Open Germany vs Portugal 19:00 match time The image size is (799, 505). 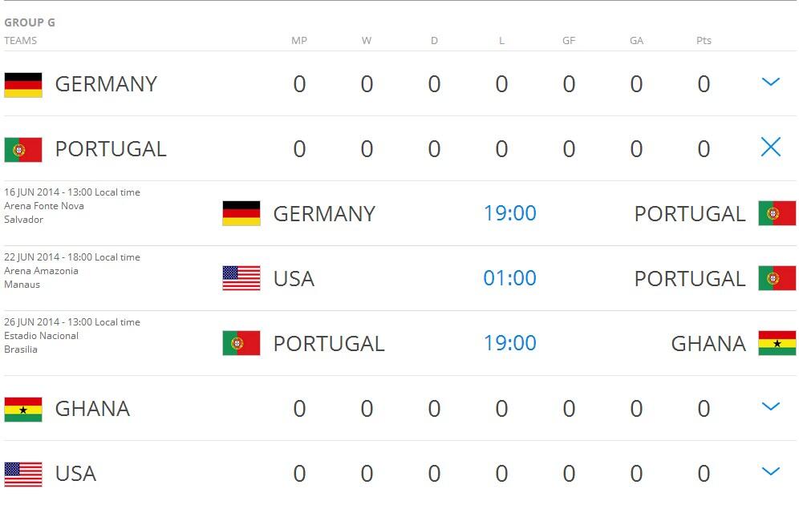(x=509, y=213)
